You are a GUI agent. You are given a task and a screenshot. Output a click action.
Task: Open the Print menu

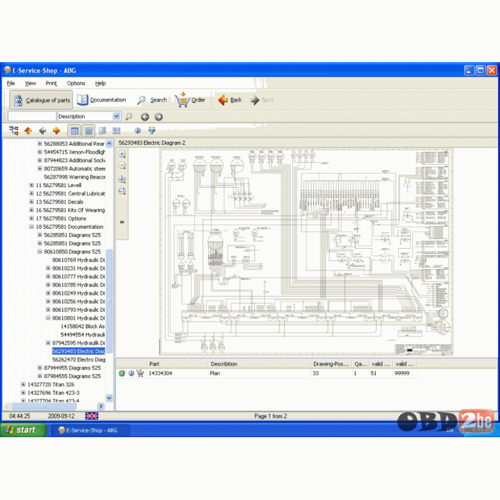[51, 83]
